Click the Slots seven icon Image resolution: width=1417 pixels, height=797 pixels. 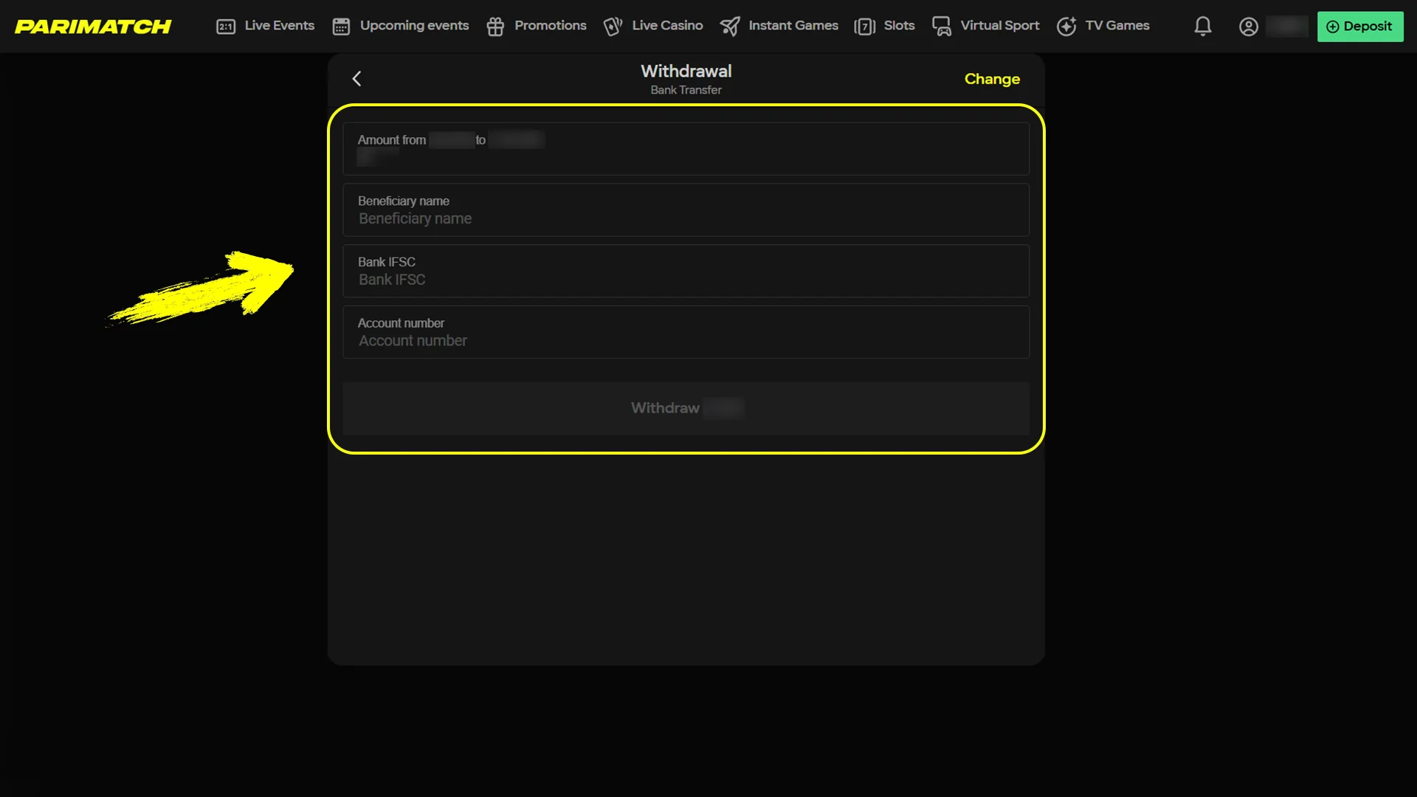tap(864, 27)
